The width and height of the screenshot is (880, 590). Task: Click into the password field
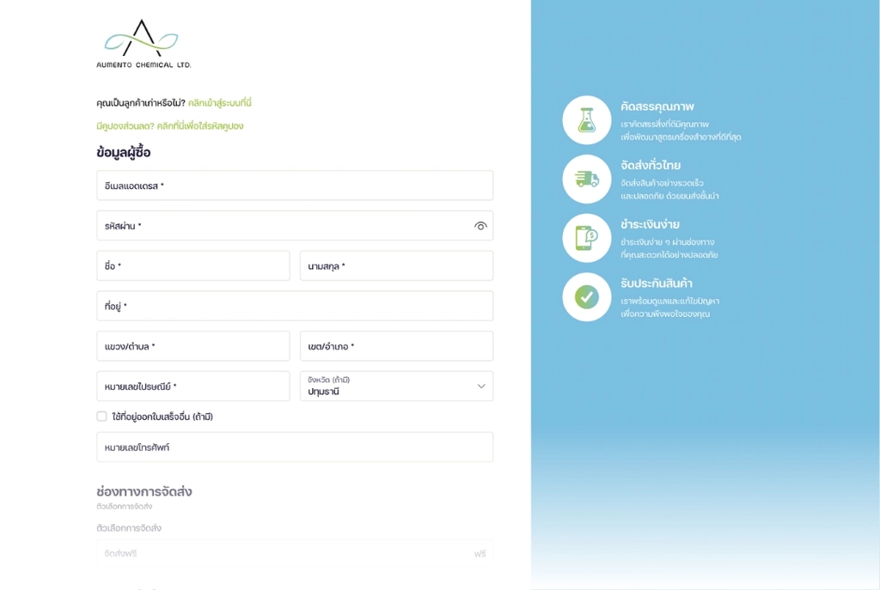point(295,226)
